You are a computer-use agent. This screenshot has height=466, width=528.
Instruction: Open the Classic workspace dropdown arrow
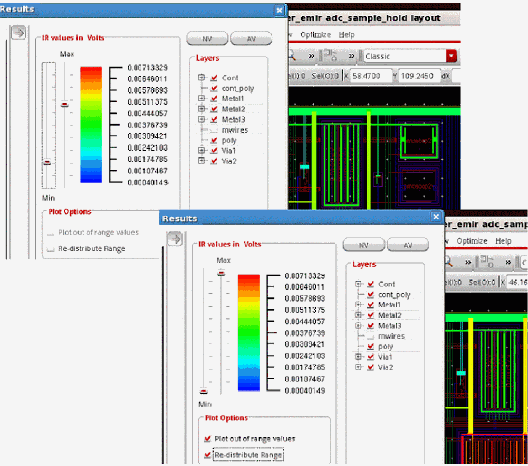[451, 56]
